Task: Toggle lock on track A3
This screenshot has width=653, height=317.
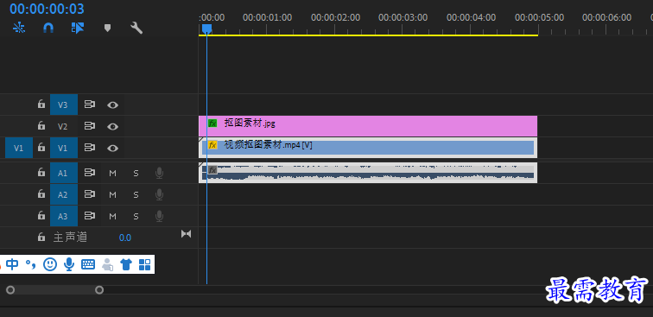Action: coord(41,216)
